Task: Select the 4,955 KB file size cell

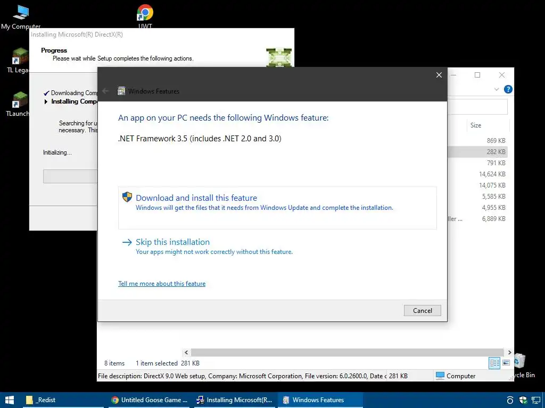Action: point(493,208)
